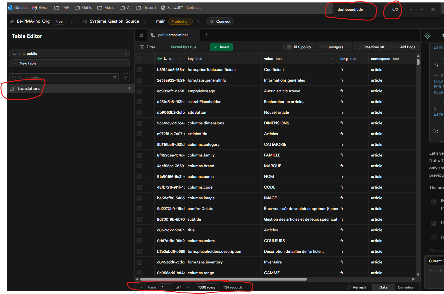Viewport: 444px width, 294px height.
Task: Open the Gmail bookmark
Action: pos(40,8)
